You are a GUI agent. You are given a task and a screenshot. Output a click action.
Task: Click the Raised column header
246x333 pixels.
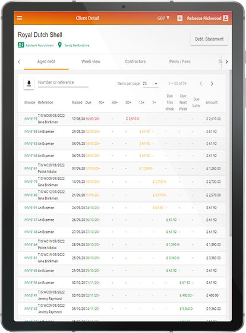(x=77, y=102)
